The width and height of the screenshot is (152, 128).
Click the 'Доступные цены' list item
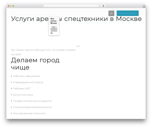(23, 95)
